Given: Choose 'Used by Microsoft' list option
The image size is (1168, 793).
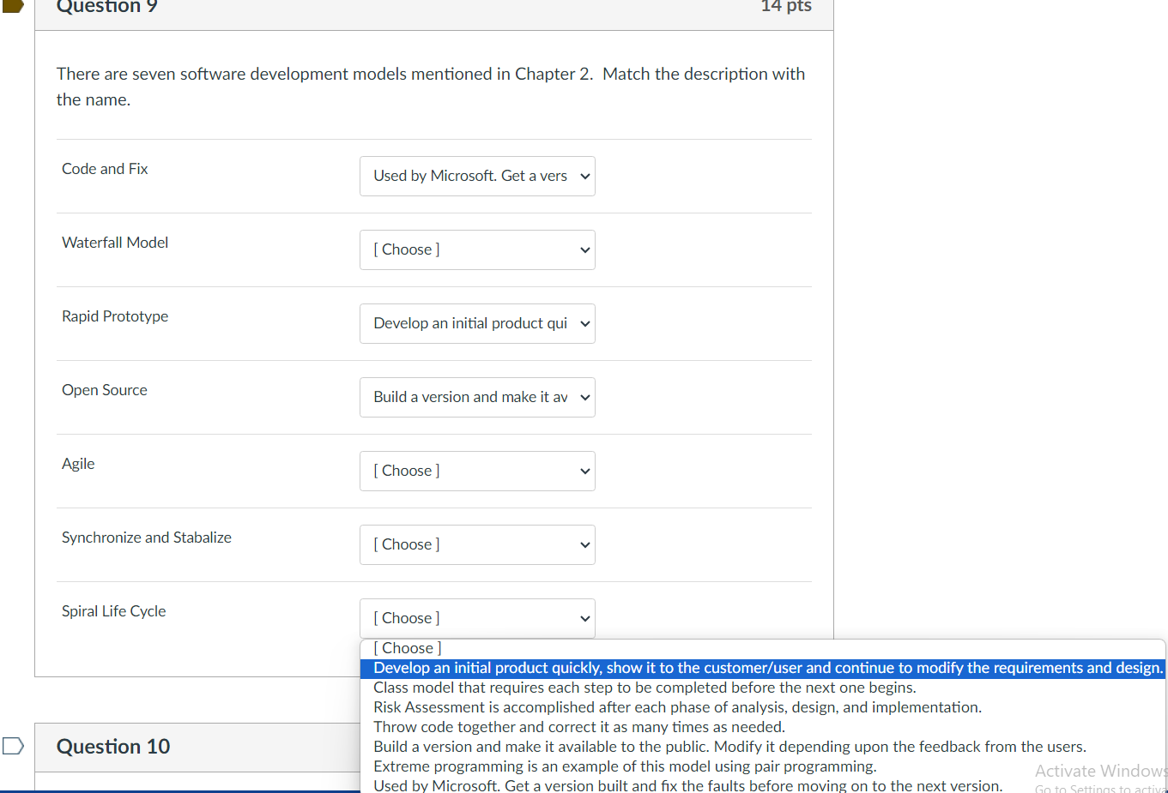Looking at the screenshot, I should point(763,785).
